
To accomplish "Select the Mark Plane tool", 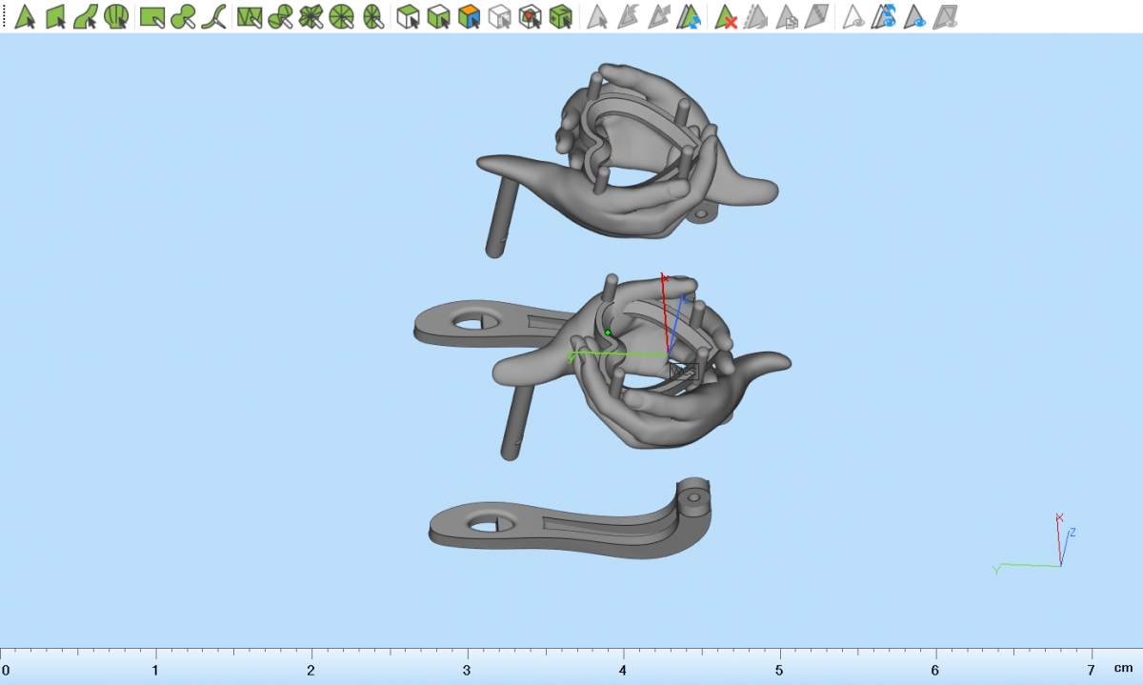I will tap(55, 16).
